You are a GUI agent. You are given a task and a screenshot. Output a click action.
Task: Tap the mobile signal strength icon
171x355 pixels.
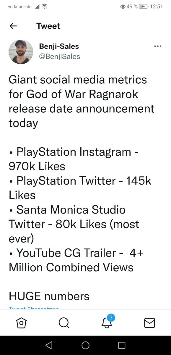point(38,7)
